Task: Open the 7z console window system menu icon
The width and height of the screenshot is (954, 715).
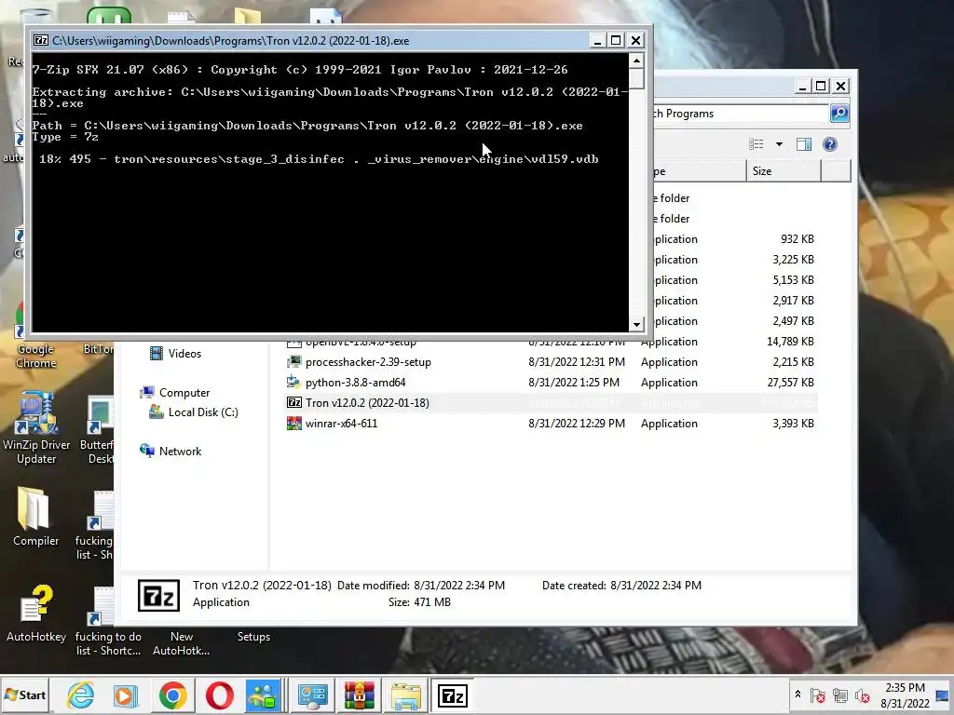Action: tap(41, 41)
